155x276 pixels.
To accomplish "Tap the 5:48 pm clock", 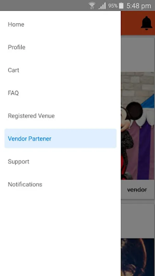I will click(x=139, y=6).
